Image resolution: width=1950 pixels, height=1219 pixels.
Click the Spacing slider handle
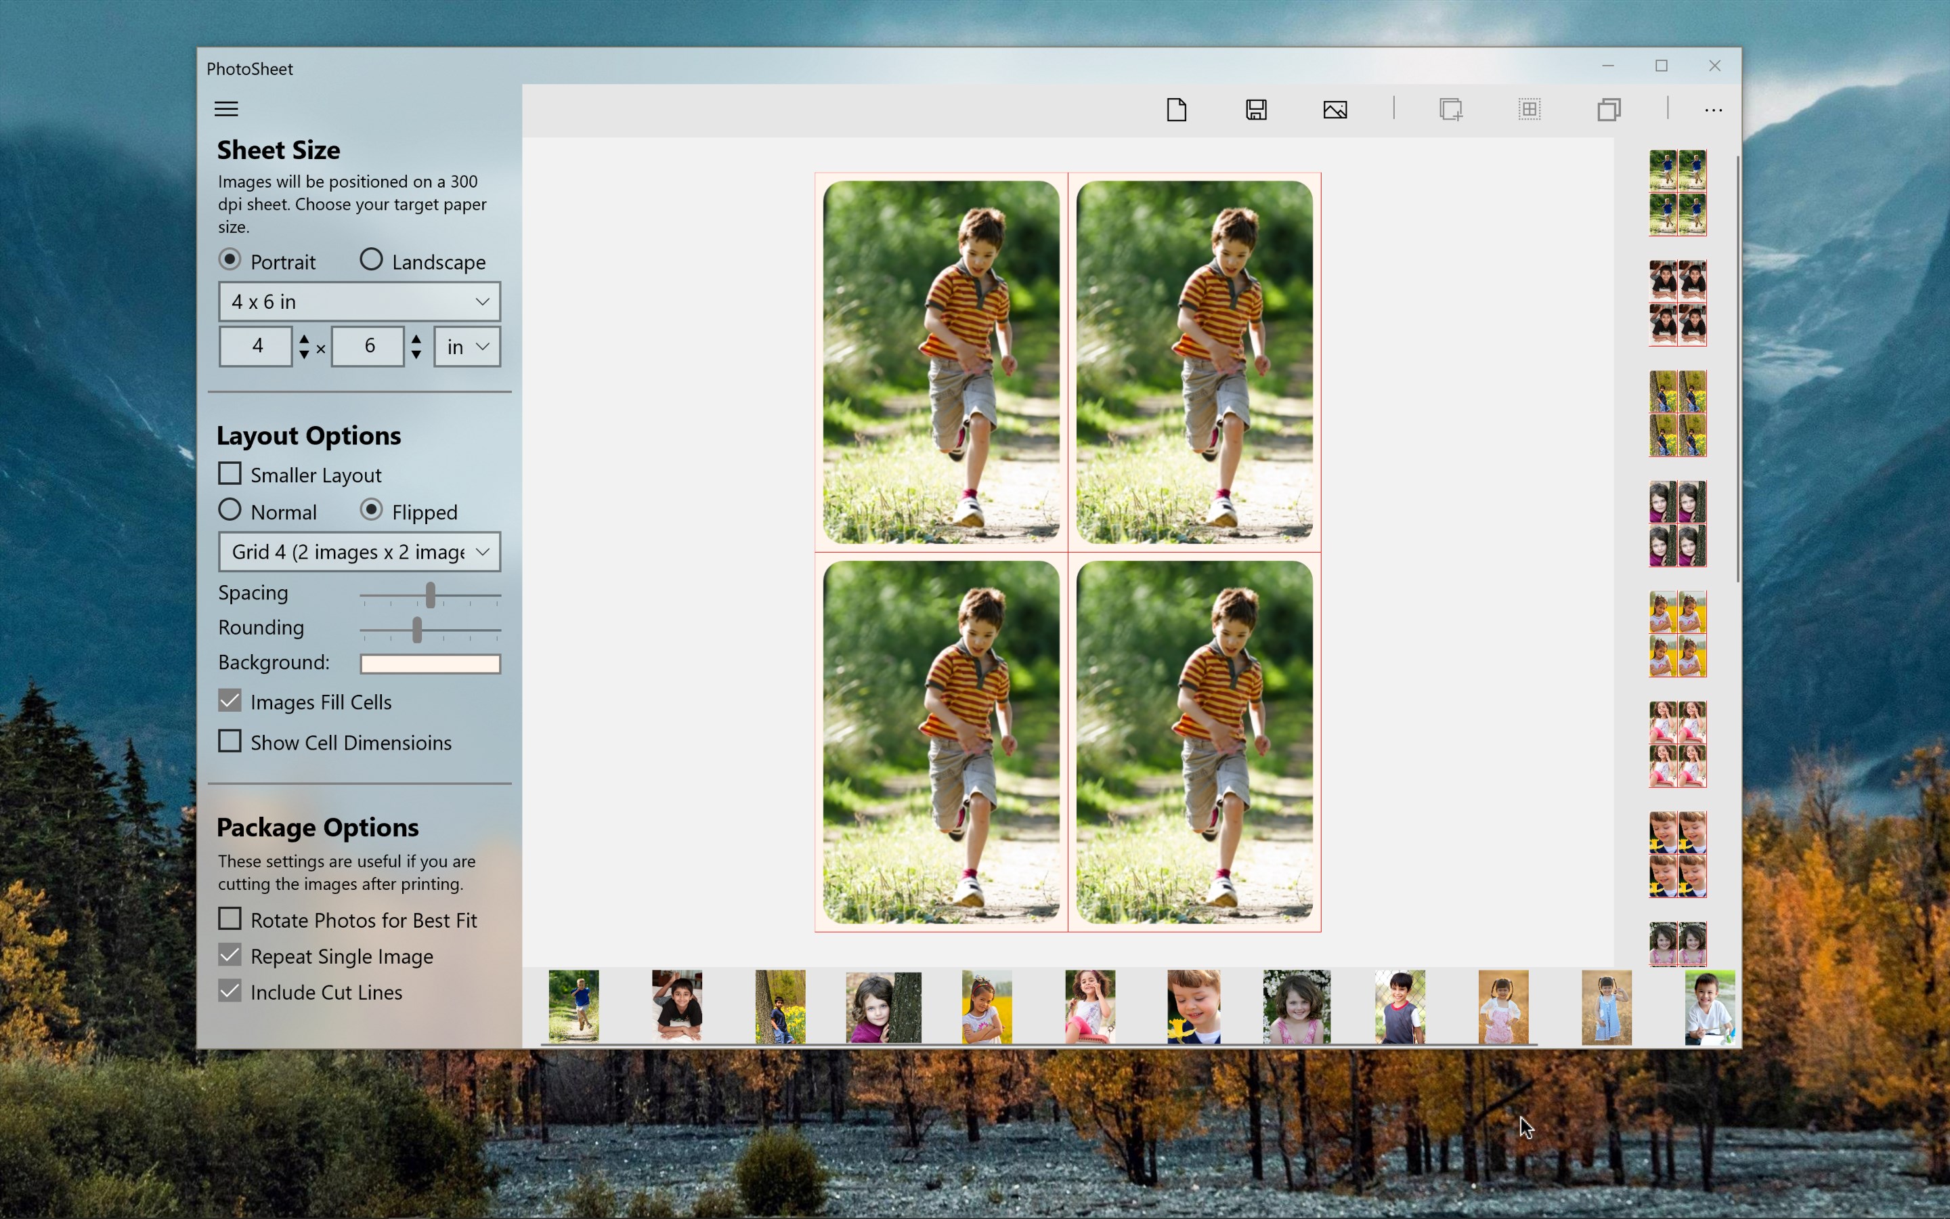431,595
